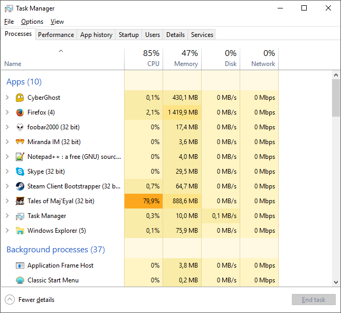The height and width of the screenshot is (313, 341).
Task: Click the CyberGhost ghost icon
Action: click(x=20, y=98)
